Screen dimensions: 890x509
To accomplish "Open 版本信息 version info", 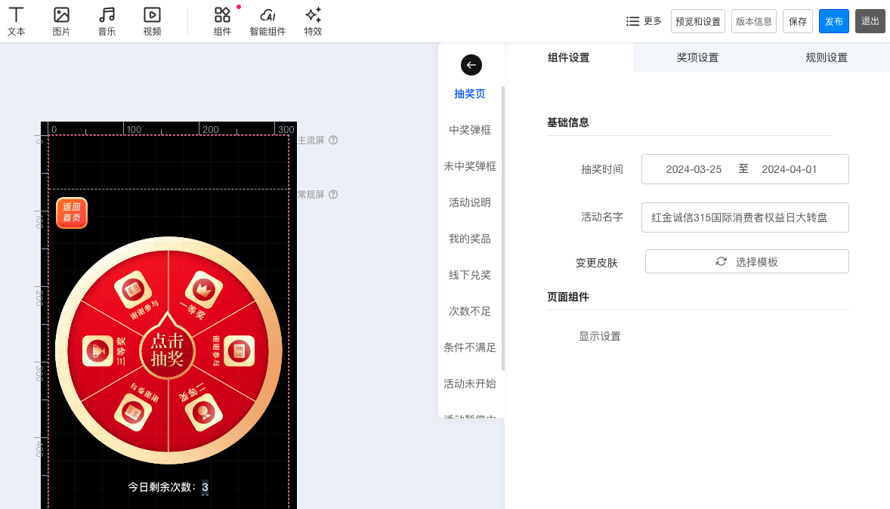I will pyautogui.click(x=754, y=22).
